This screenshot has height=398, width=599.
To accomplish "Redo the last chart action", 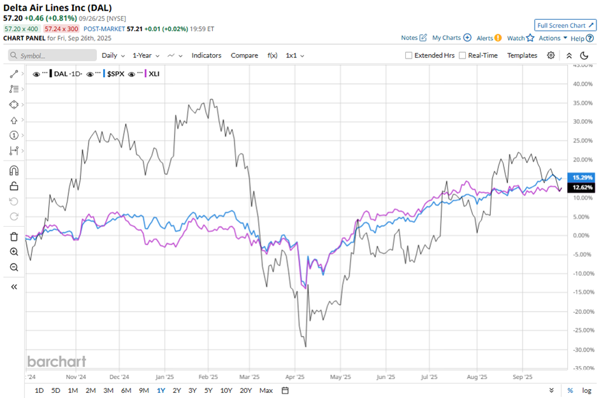I will [14, 217].
